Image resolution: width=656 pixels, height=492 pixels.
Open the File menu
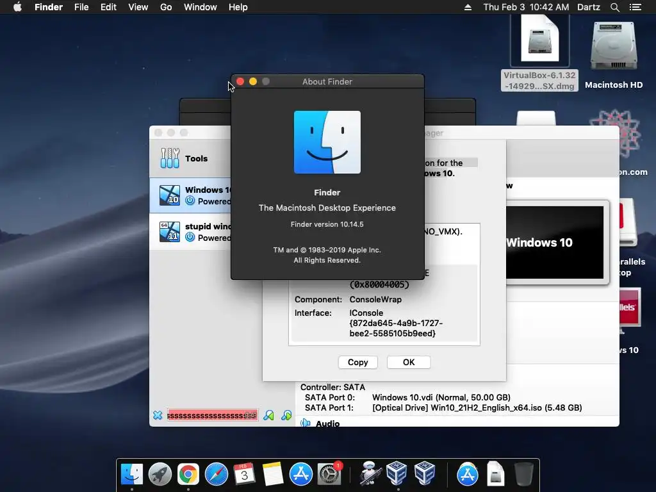[x=81, y=7]
